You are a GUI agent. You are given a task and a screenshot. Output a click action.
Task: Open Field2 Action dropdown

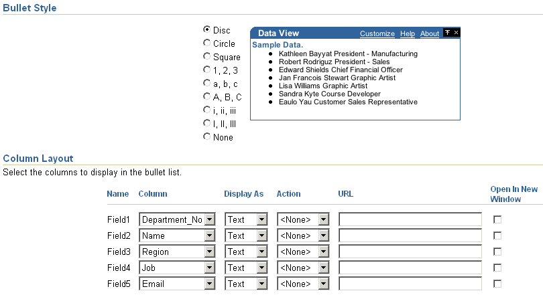pos(303,235)
